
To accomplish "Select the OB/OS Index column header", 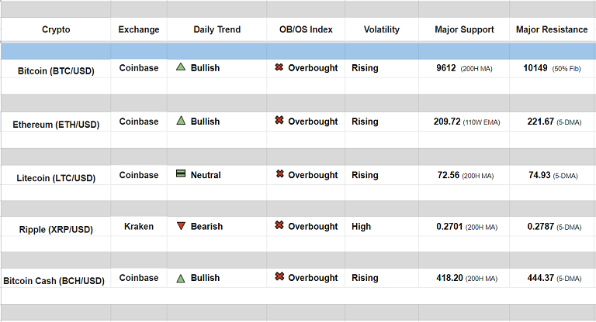I will [306, 29].
